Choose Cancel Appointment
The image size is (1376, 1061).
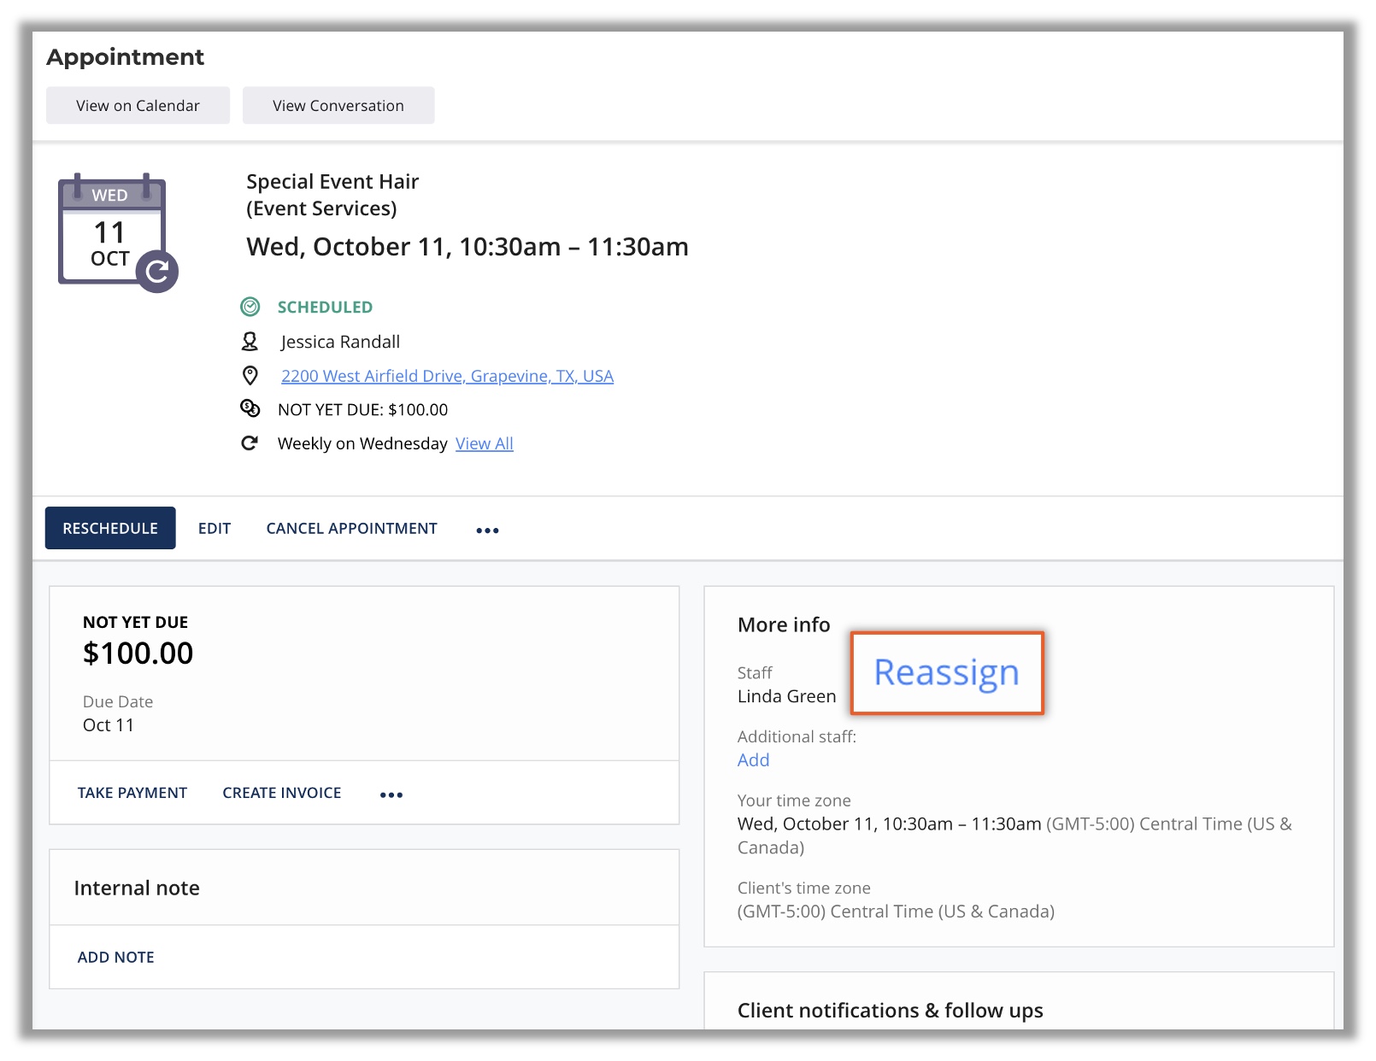351,529
